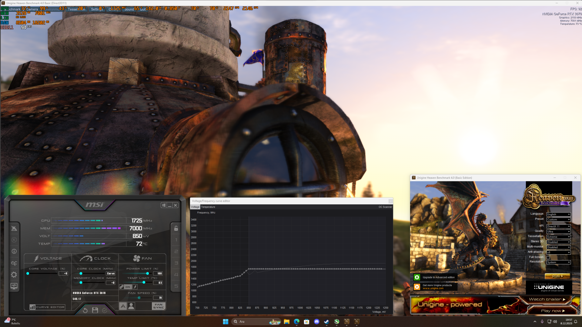Image resolution: width=582 pixels, height=327 pixels.
Task: Click the profile lock icon
Action: tap(176, 229)
